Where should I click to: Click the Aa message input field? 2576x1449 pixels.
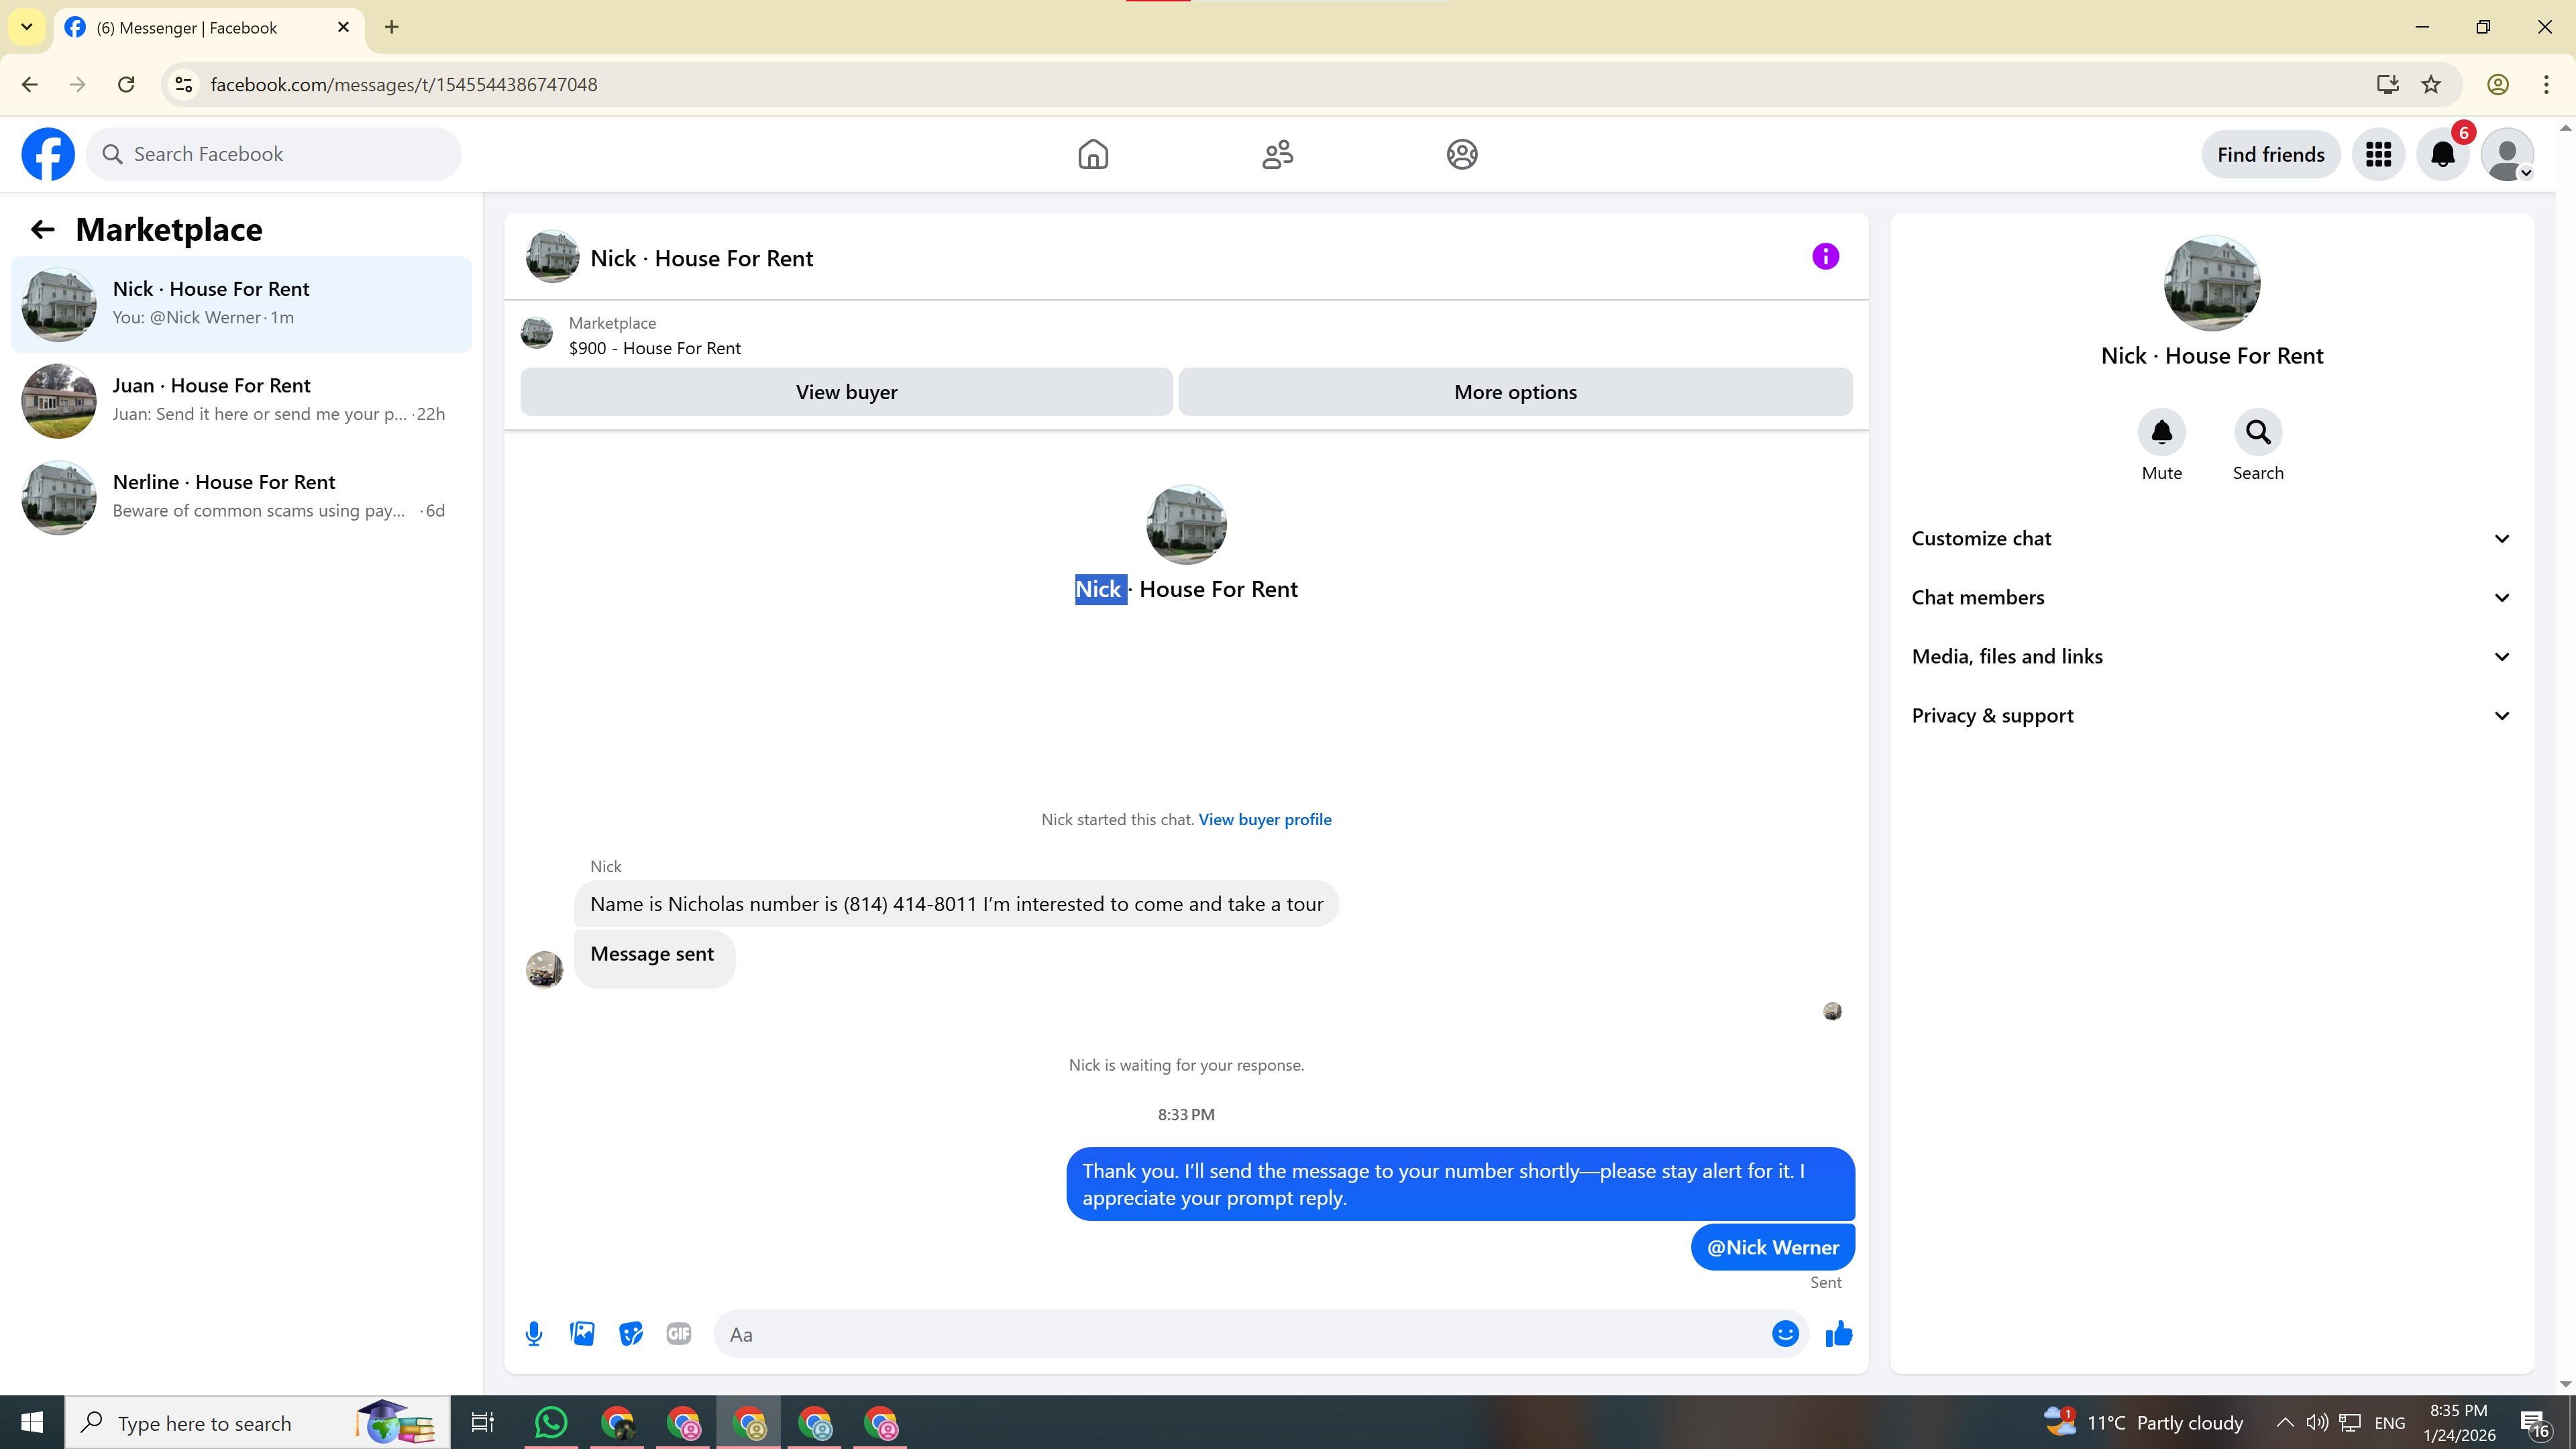click(x=1240, y=1334)
